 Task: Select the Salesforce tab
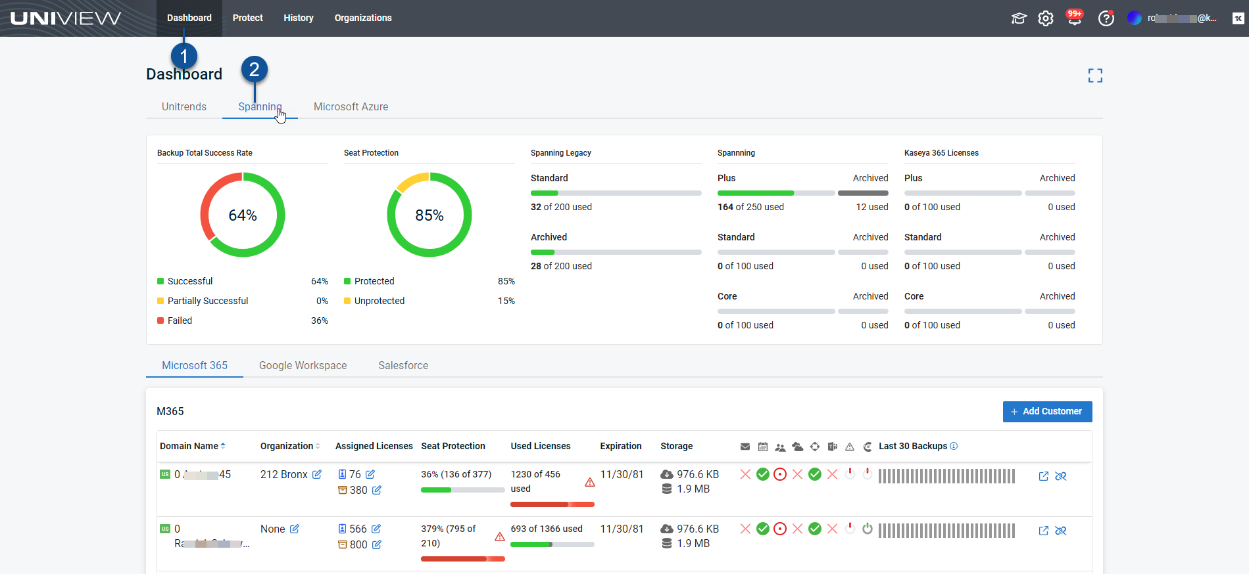click(x=403, y=365)
